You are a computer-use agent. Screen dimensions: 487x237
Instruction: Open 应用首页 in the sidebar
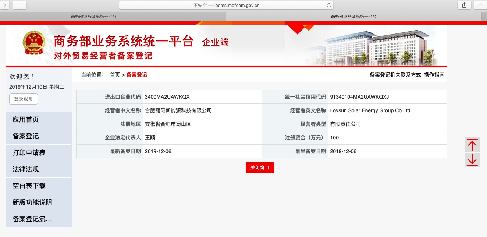(x=39, y=120)
